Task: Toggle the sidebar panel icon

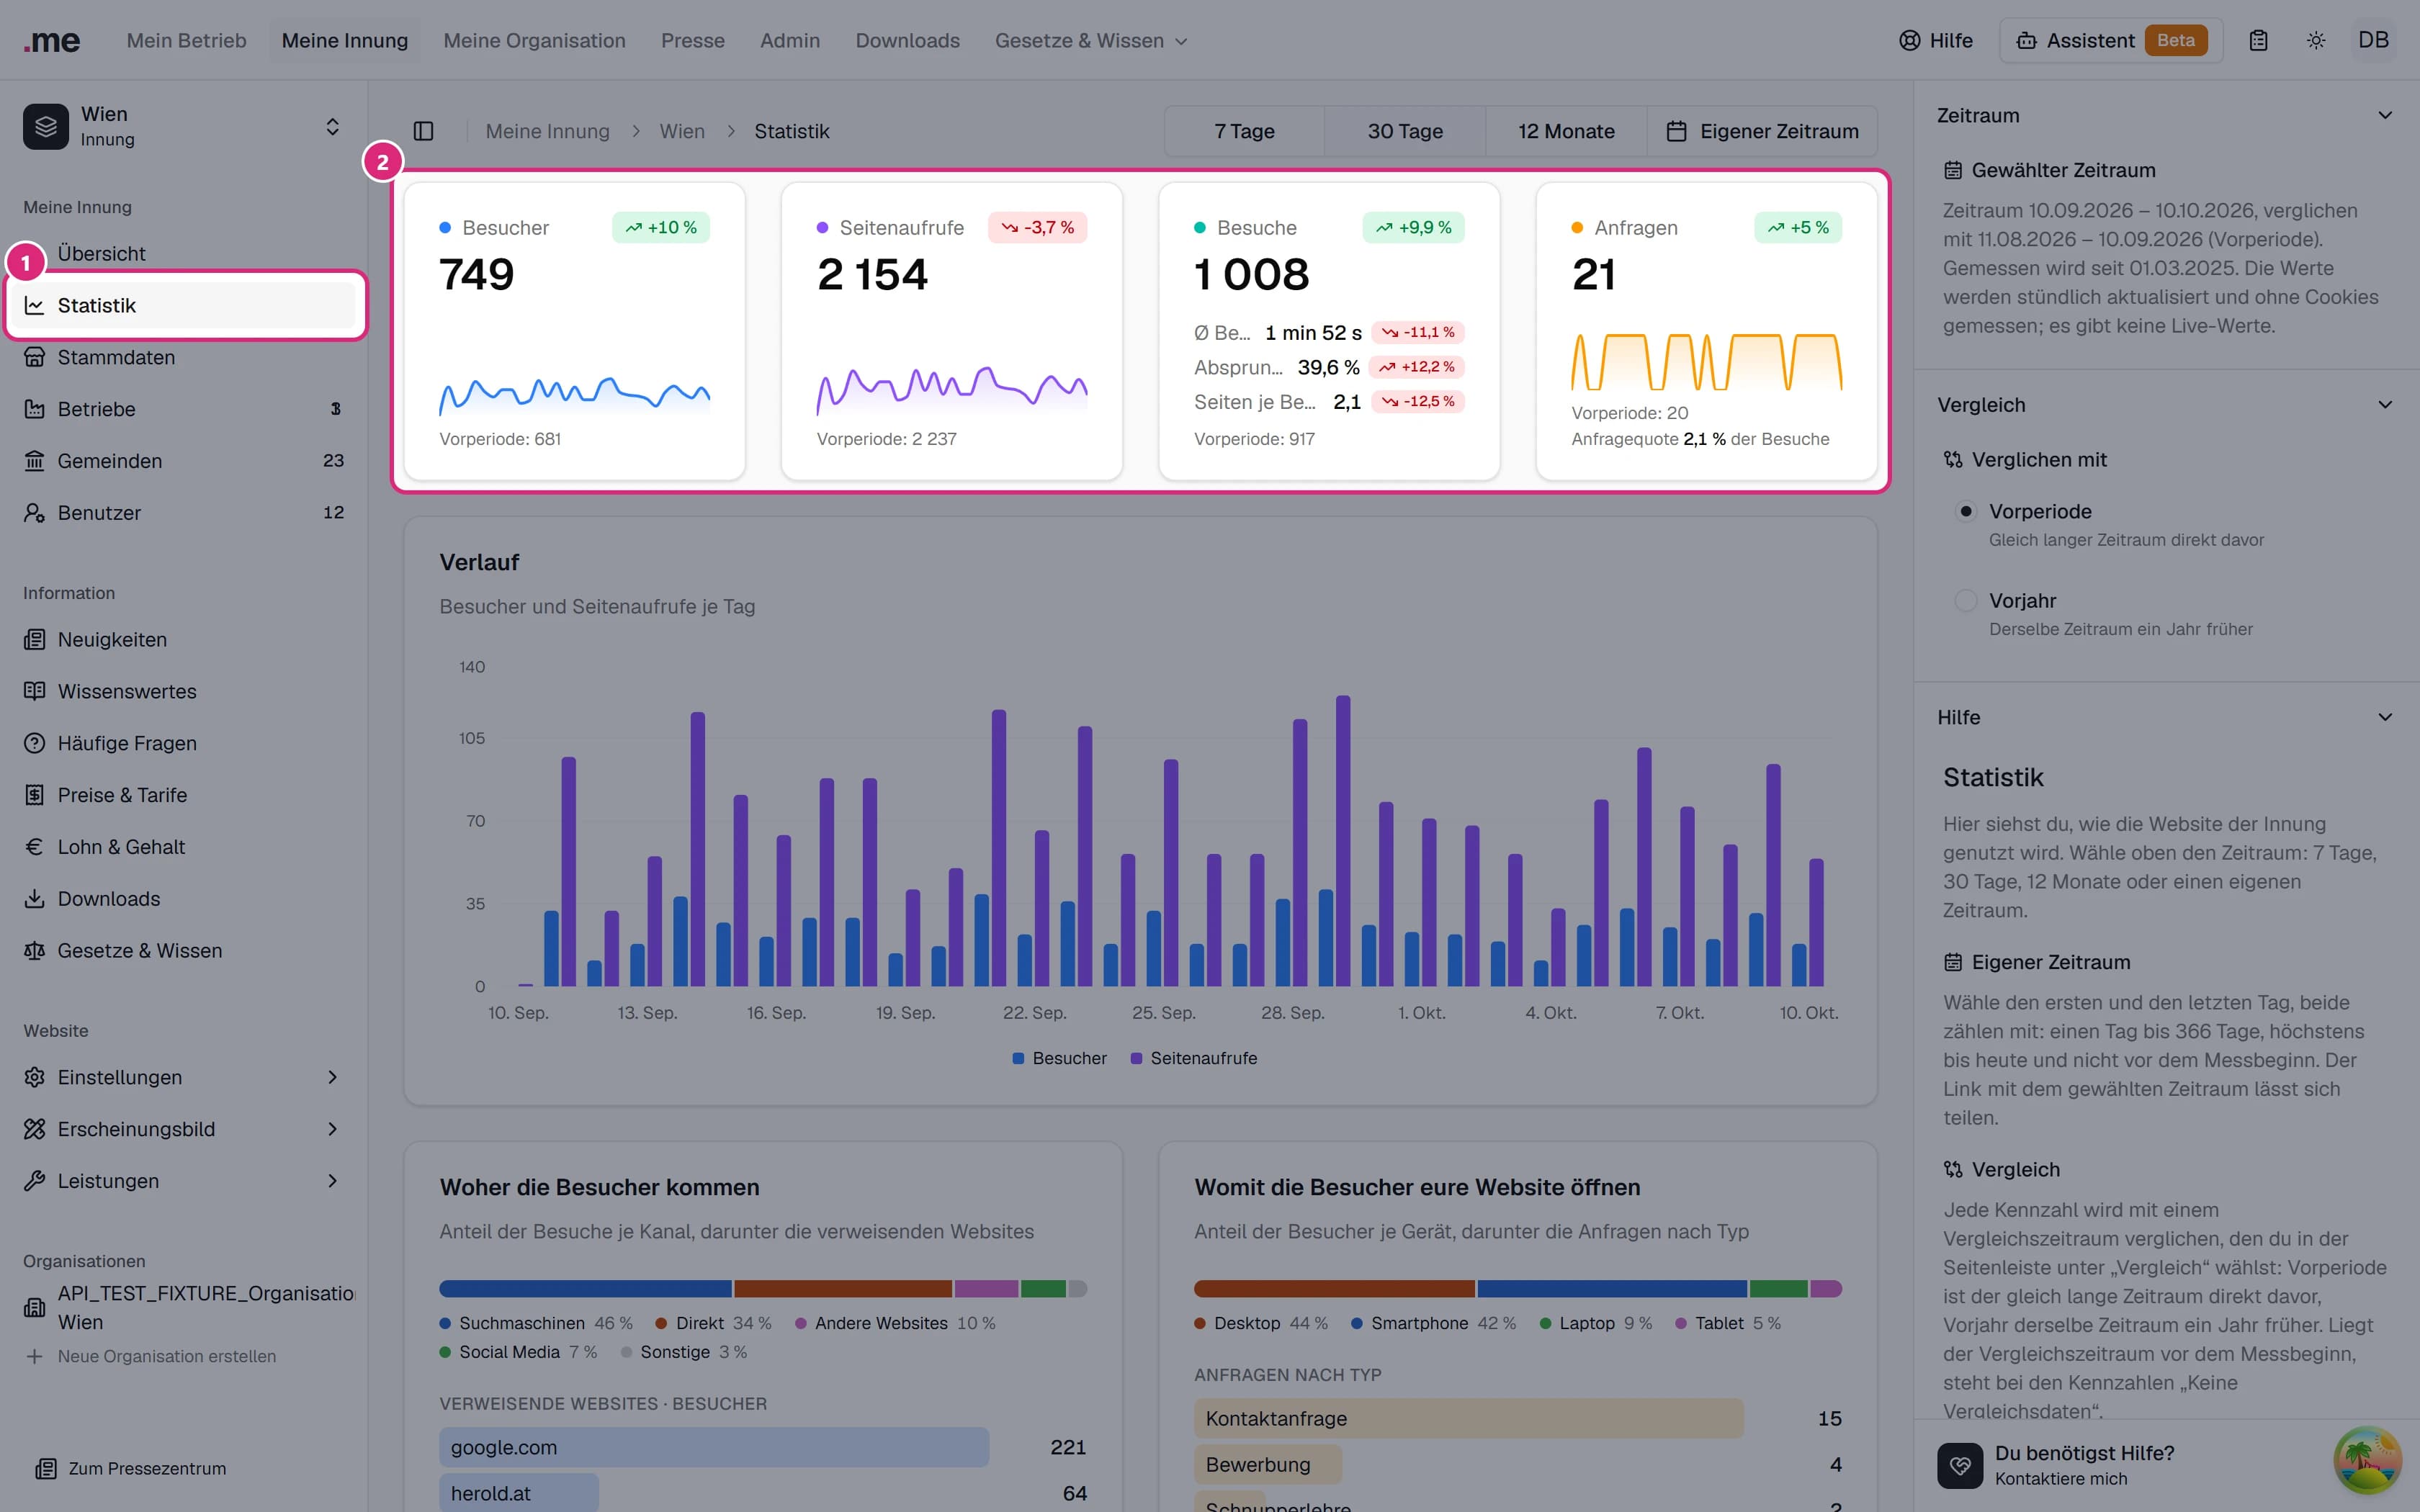Action: (423, 131)
